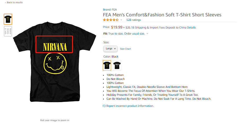The image size is (238, 139).
Task: Choose the second shirt color swatch
Action: click(117, 65)
